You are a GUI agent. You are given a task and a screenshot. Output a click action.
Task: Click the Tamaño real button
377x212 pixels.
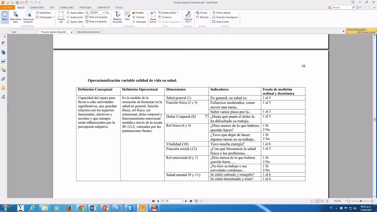pyautogui.click(x=61, y=17)
